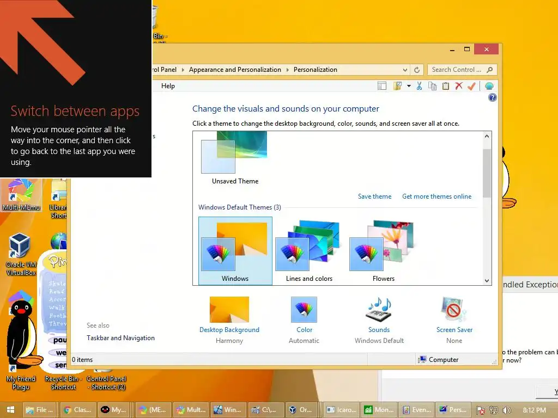558x418 pixels.
Task: Switch to the 'Even...' taskbar button
Action: point(417,410)
